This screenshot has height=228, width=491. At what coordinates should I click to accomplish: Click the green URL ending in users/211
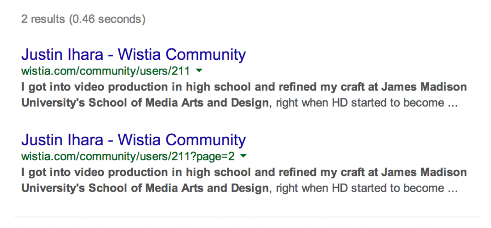pyautogui.click(x=105, y=71)
